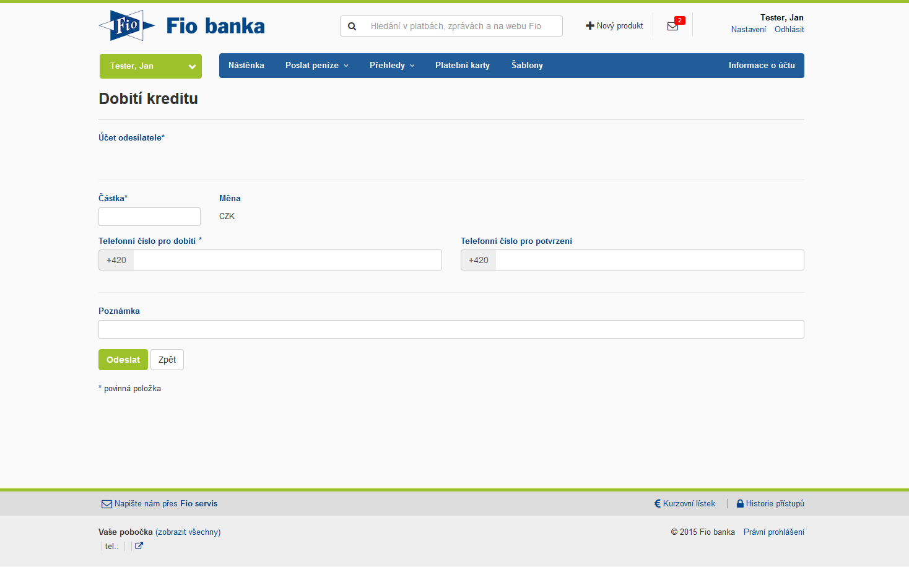Image resolution: width=909 pixels, height=567 pixels.
Task: Click the green Odeslat button
Action: coord(123,360)
